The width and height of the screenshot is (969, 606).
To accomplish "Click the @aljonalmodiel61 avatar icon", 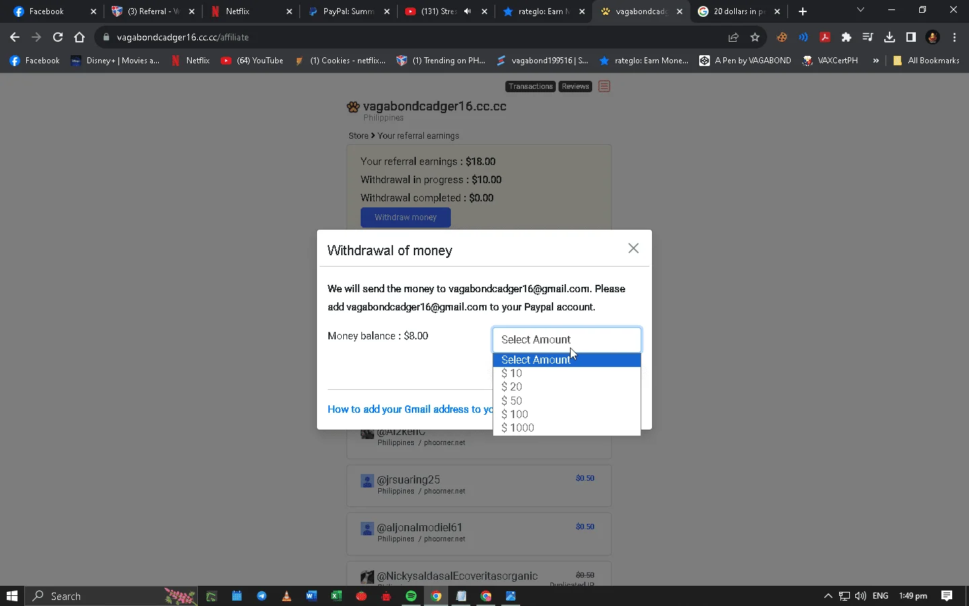I will point(367,529).
